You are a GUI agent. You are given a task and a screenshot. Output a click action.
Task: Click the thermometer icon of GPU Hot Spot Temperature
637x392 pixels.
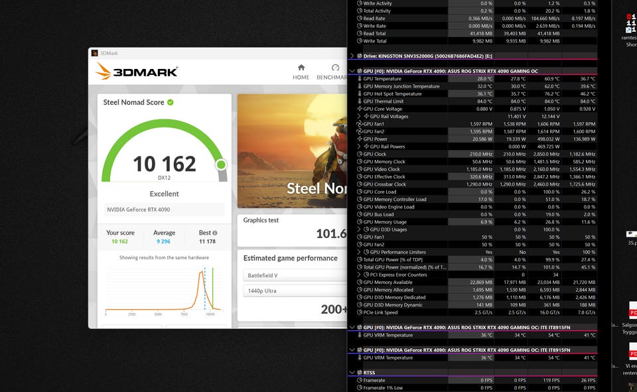[x=360, y=94]
